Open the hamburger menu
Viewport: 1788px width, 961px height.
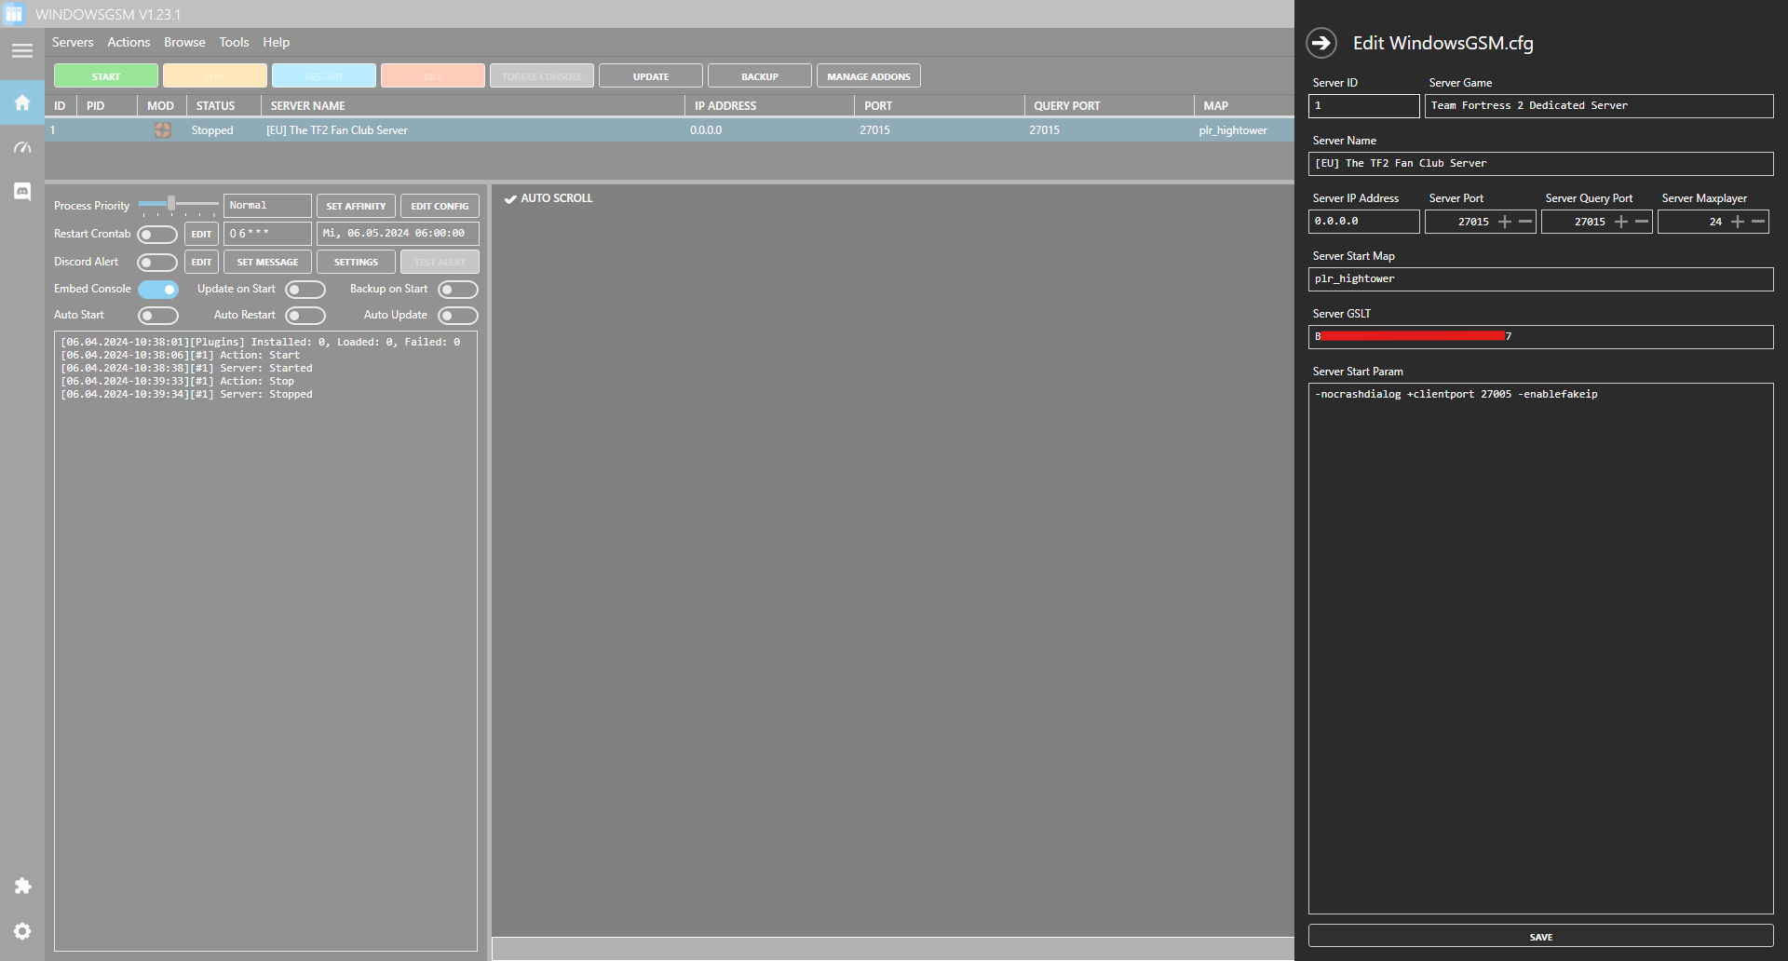(22, 50)
